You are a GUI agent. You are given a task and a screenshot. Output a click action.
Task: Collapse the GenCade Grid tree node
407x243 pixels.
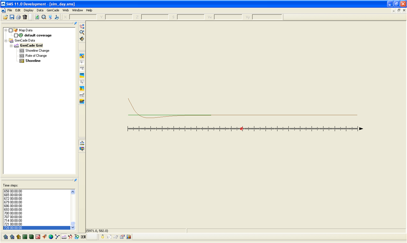click(11, 45)
